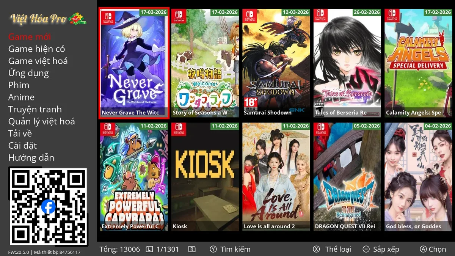
Task: Click the Facebook QR code image
Action: tap(48, 207)
